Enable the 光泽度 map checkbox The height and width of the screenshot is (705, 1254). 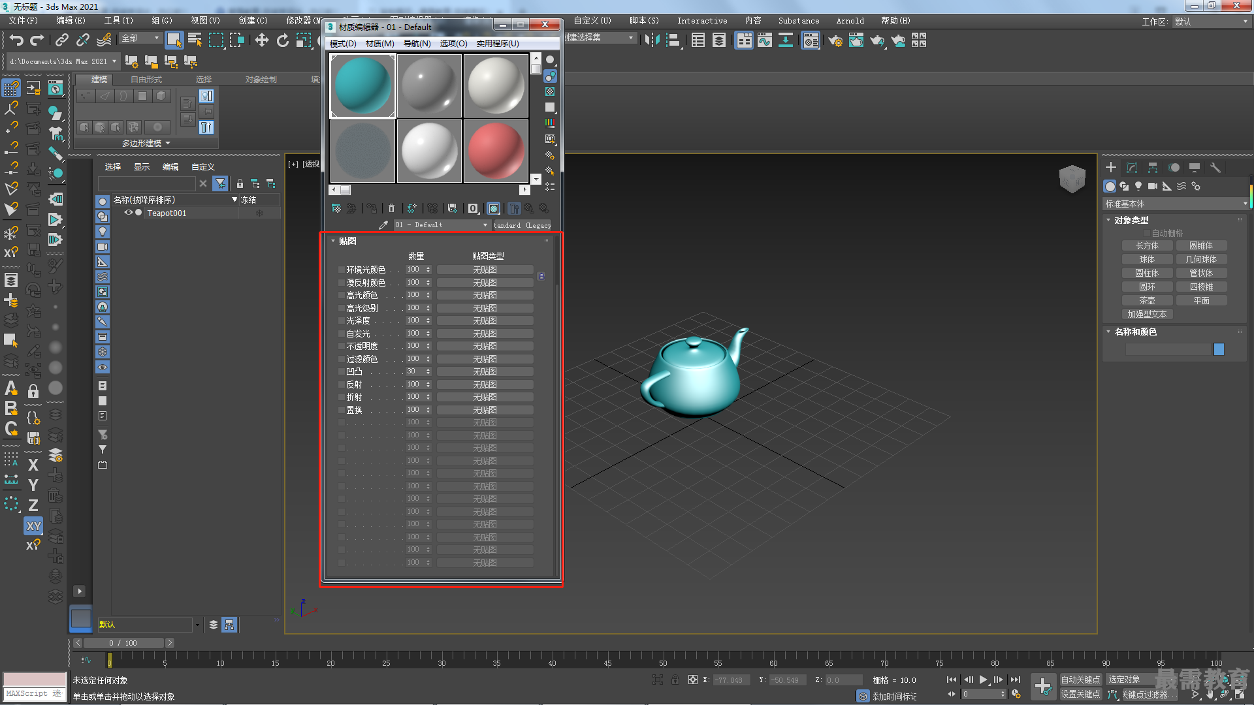click(x=341, y=321)
